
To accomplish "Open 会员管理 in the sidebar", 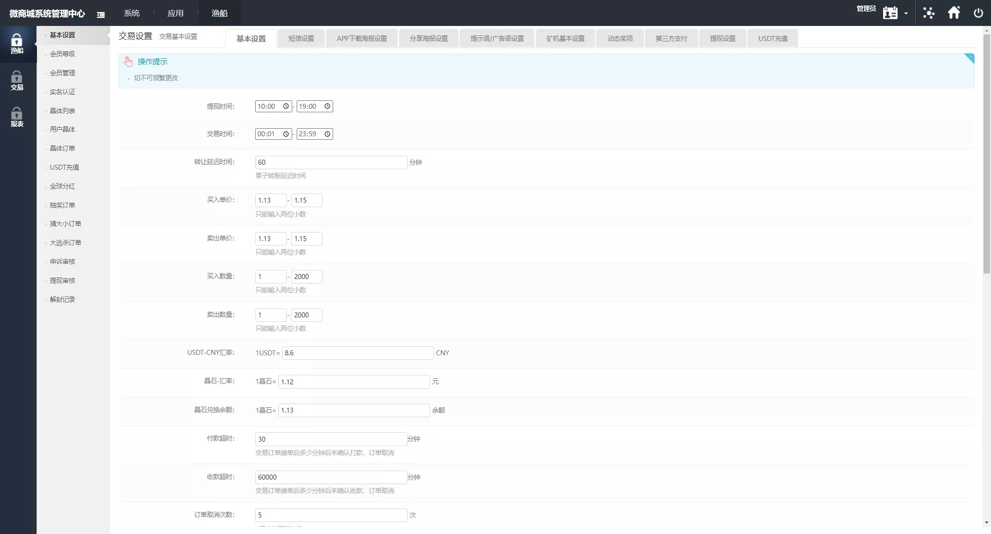I will [62, 73].
